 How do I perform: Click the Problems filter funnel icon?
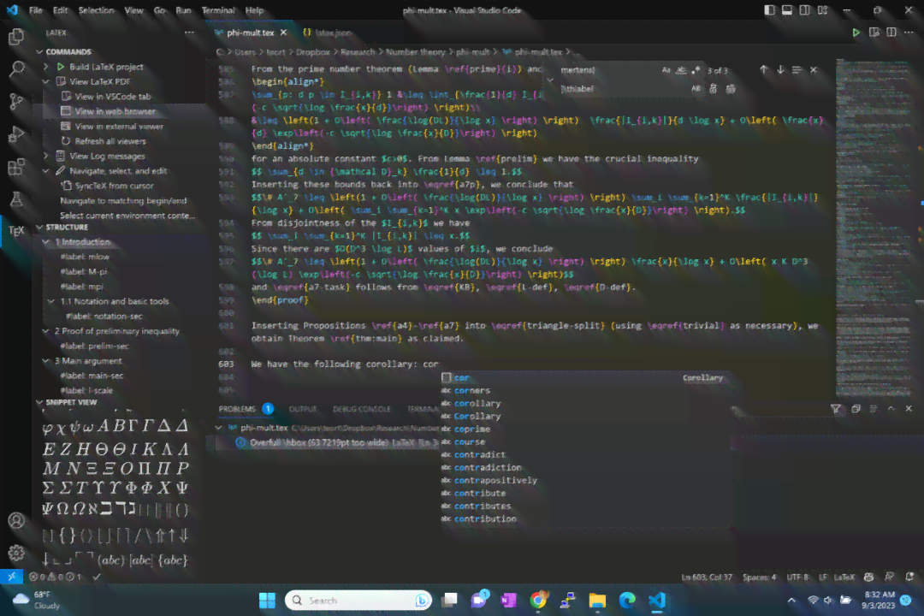click(836, 408)
